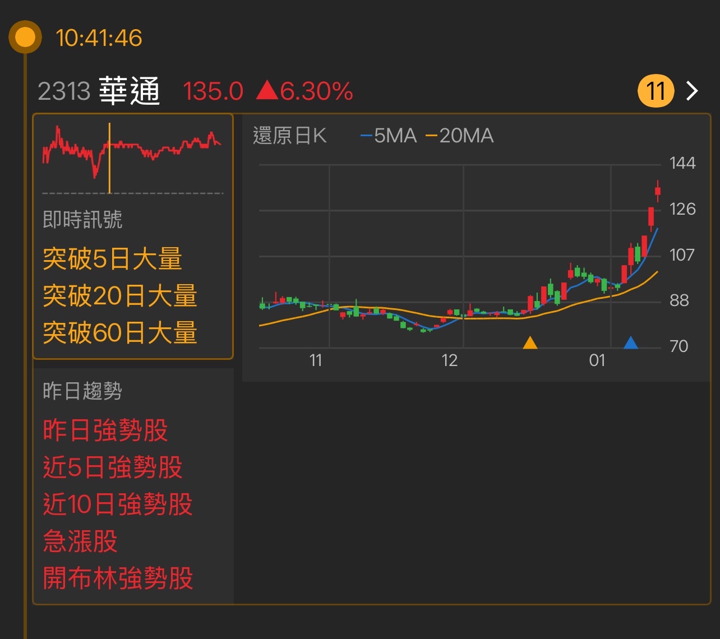Toggle the 5MA line legend
This screenshot has height=639, width=720.
[389, 136]
